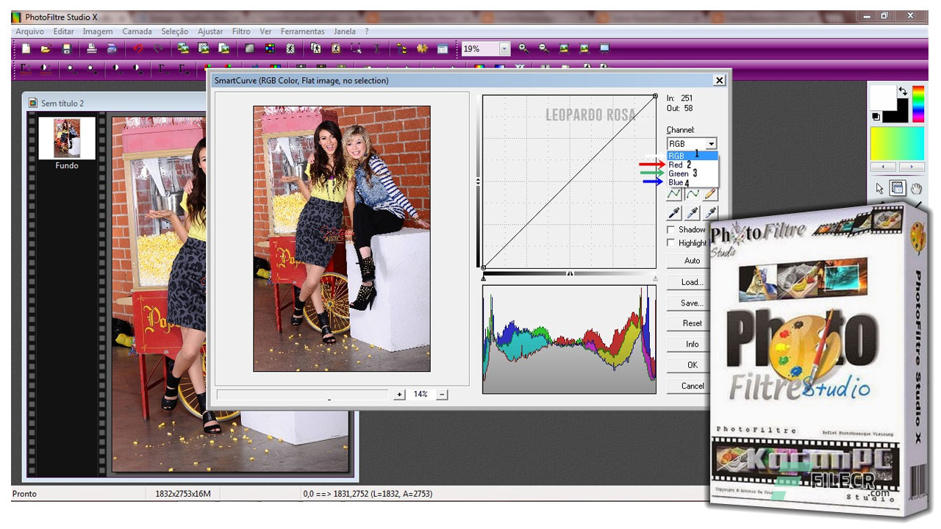Viewport: 941px width, 529px height.
Task: Select the pencil draw-curve icon
Action: point(710,194)
